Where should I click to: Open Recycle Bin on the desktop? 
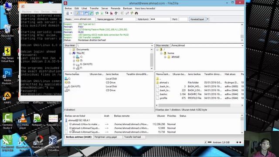tap(7, 31)
